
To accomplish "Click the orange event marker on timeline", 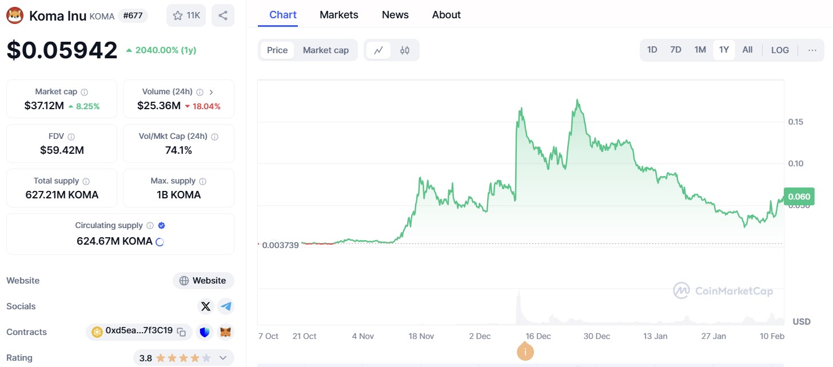I will [x=525, y=352].
